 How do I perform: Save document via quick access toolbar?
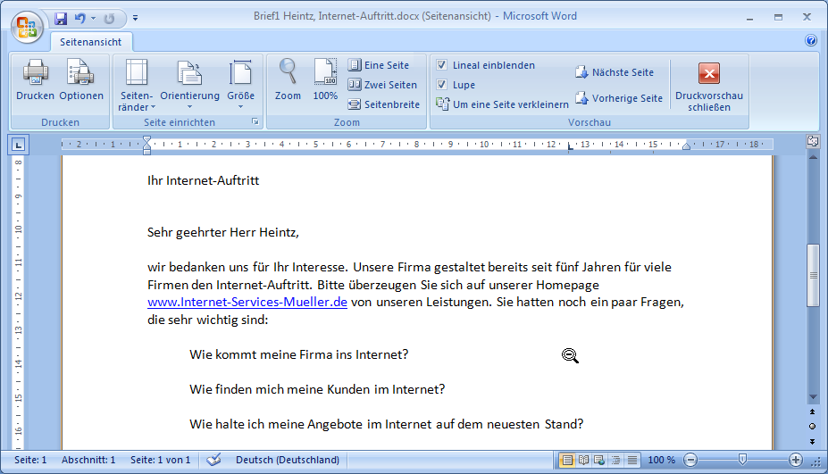pos(61,17)
